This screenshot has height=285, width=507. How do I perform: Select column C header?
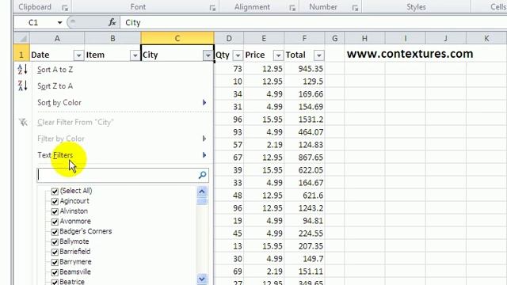(x=177, y=39)
